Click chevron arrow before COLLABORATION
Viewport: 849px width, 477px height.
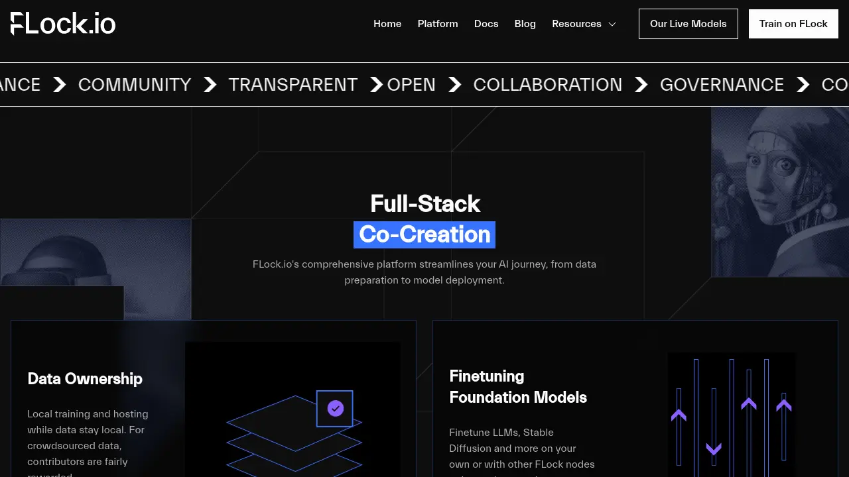pos(455,85)
